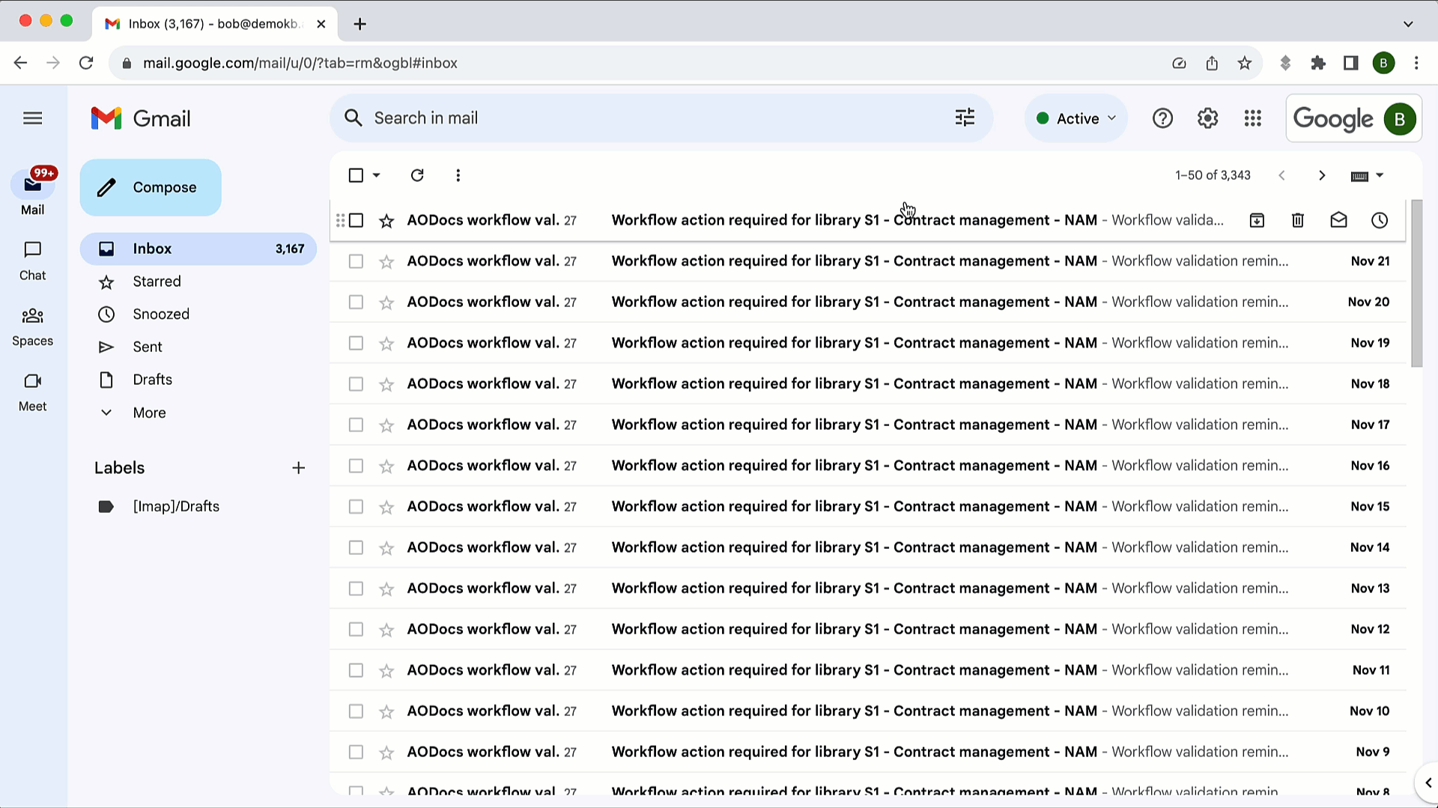Create a new label with plus icon
Screen dimensions: 1438x808
point(298,468)
